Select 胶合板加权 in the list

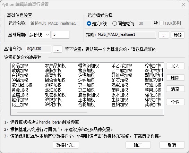coord(88,95)
